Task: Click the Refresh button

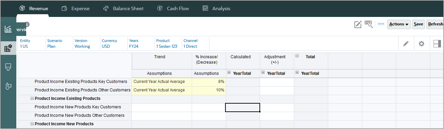Action: pos(435,24)
